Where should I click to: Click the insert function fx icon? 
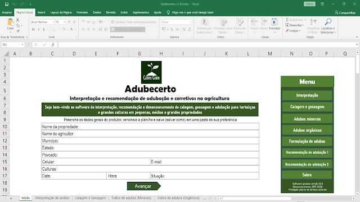click(53, 45)
